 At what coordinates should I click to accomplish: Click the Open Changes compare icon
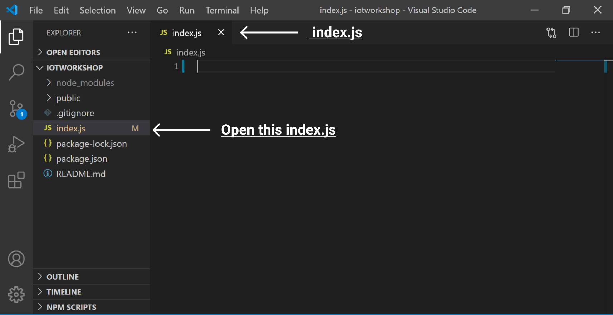click(551, 32)
